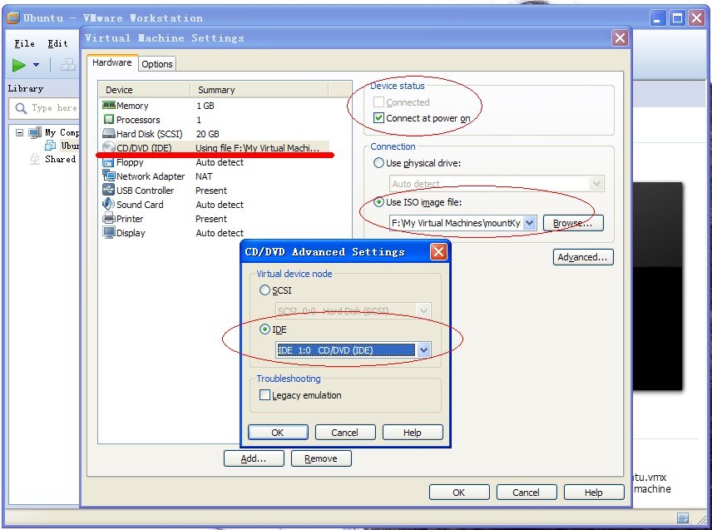
Task: Click the Floppy device icon
Action: pyautogui.click(x=108, y=162)
